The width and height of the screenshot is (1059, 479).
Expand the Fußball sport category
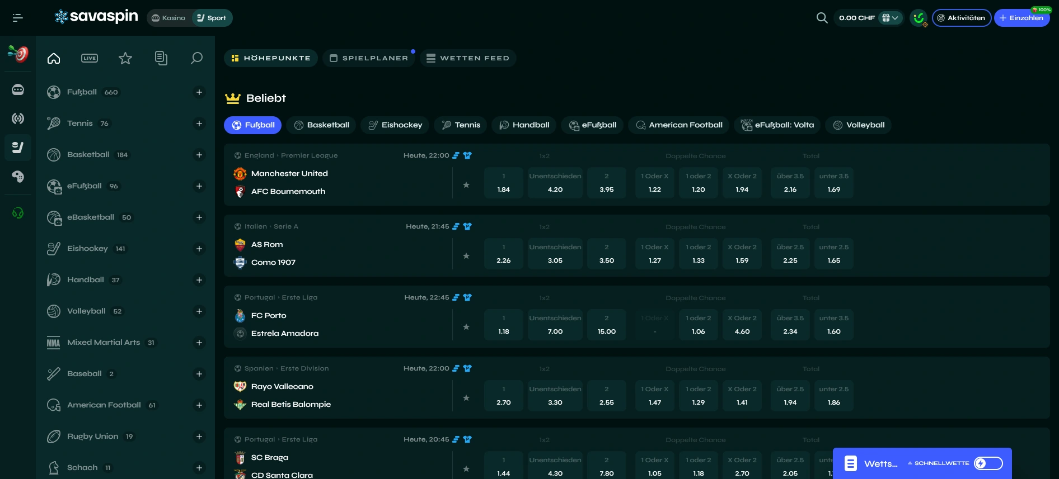(x=199, y=92)
